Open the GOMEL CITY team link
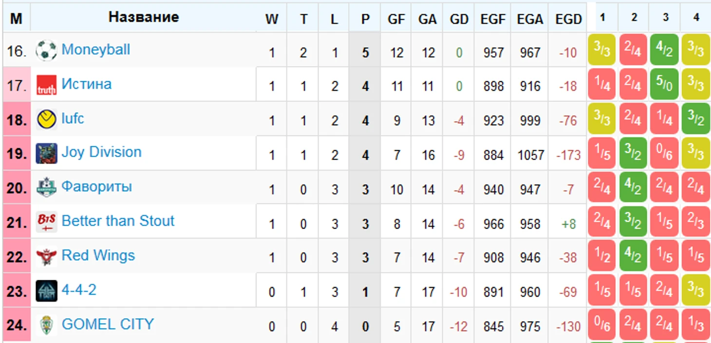The image size is (711, 343). [x=108, y=324]
